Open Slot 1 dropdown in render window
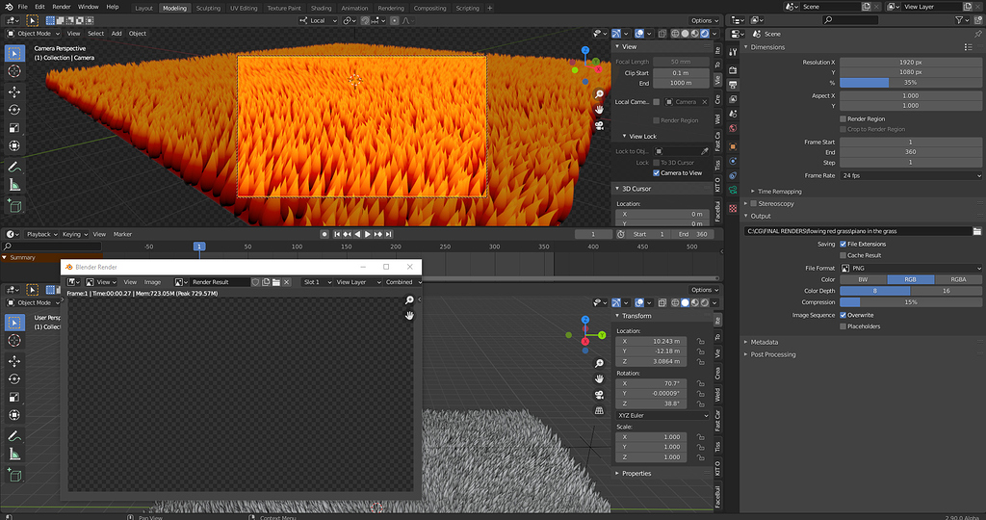 (318, 282)
